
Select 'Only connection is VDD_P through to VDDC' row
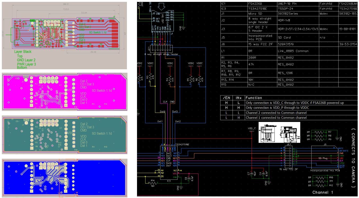pos(289,108)
